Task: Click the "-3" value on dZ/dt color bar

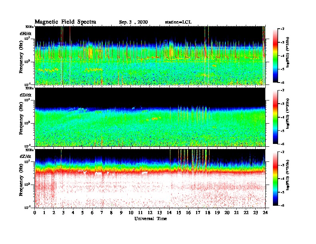Action: coord(282,165)
